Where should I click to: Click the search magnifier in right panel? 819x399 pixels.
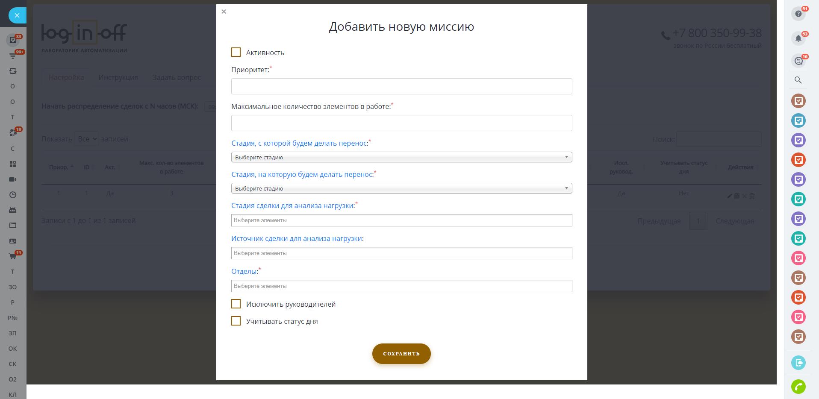point(798,80)
